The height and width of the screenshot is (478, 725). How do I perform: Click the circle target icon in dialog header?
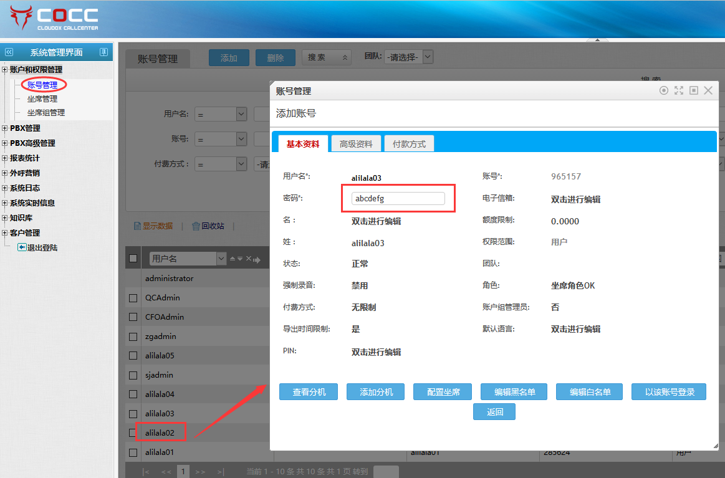[664, 91]
